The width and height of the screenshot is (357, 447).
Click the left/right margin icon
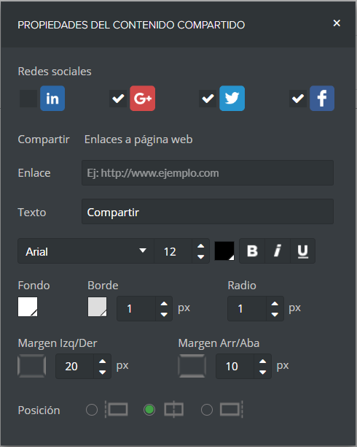point(32,366)
